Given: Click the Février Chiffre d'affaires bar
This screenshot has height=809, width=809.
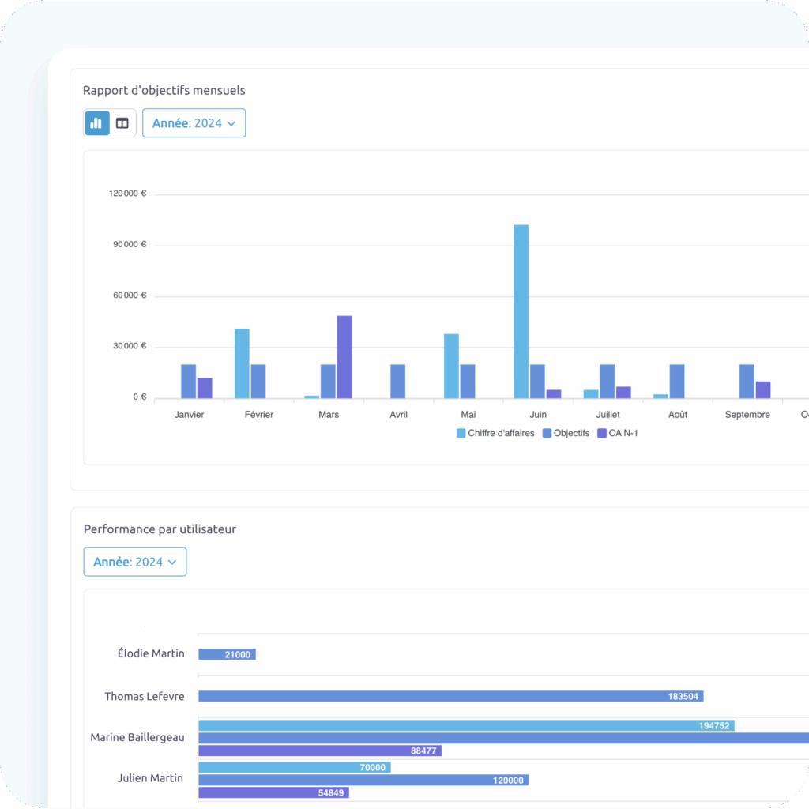Looking at the screenshot, I should [242, 363].
